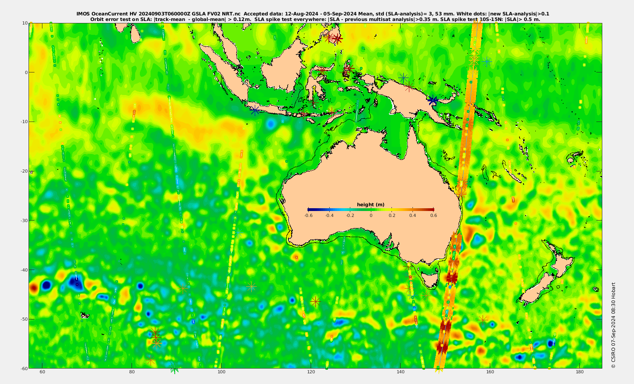Click longitude axis tick label 140
This screenshot has width=634, height=384.
click(x=401, y=372)
